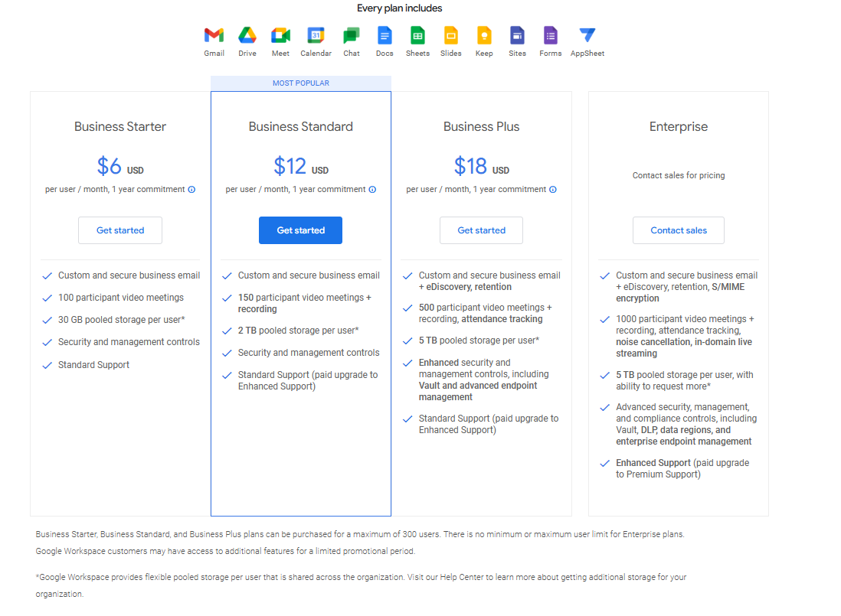
Task: Click the Google Forms icon
Action: pyautogui.click(x=550, y=35)
